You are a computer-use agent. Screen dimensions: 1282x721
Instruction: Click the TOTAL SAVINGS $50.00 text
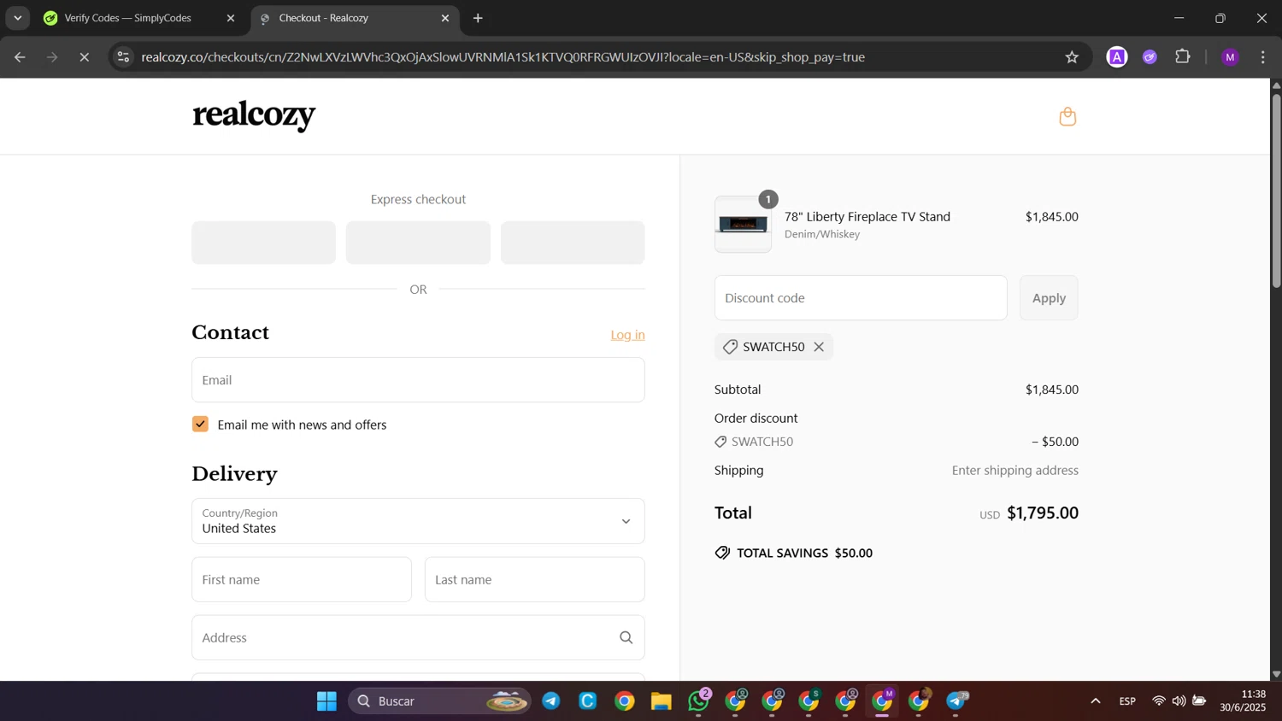click(x=804, y=553)
